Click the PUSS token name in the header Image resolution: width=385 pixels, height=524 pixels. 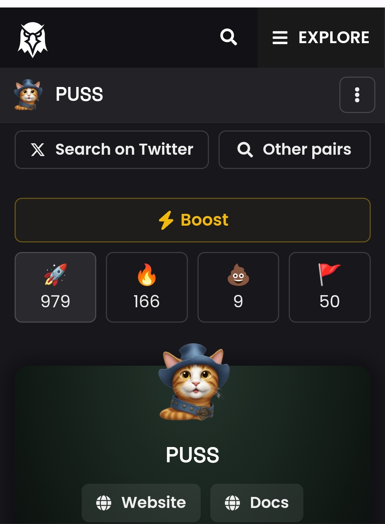coord(79,94)
